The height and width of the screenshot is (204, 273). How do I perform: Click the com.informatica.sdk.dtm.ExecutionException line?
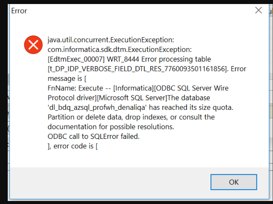pos(120,49)
